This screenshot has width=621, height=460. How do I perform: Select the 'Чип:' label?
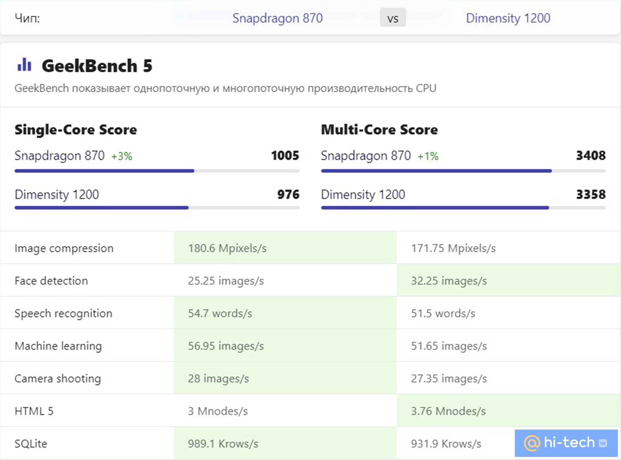coord(27,18)
